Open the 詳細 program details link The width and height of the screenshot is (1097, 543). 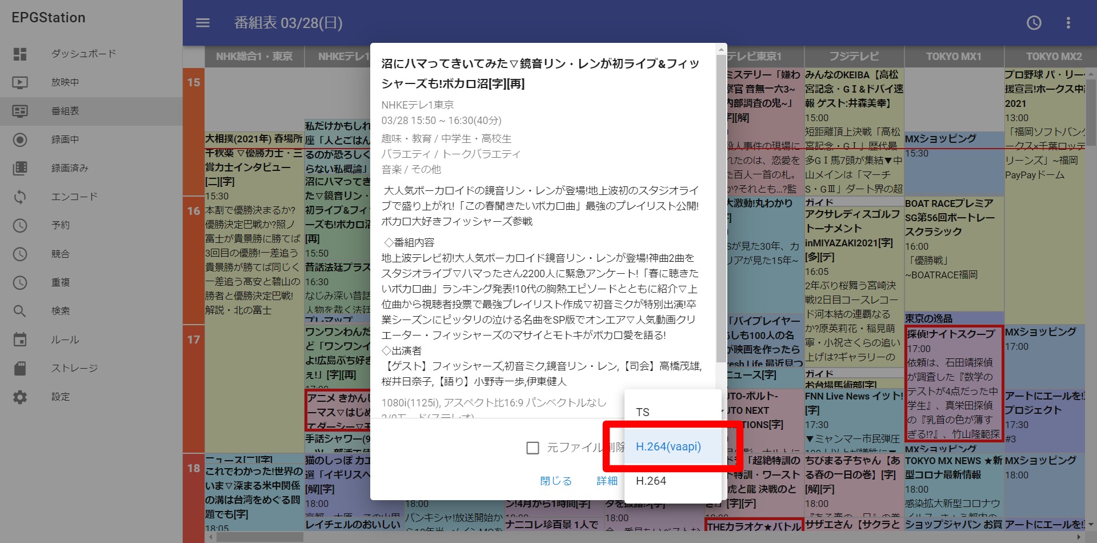pos(607,481)
